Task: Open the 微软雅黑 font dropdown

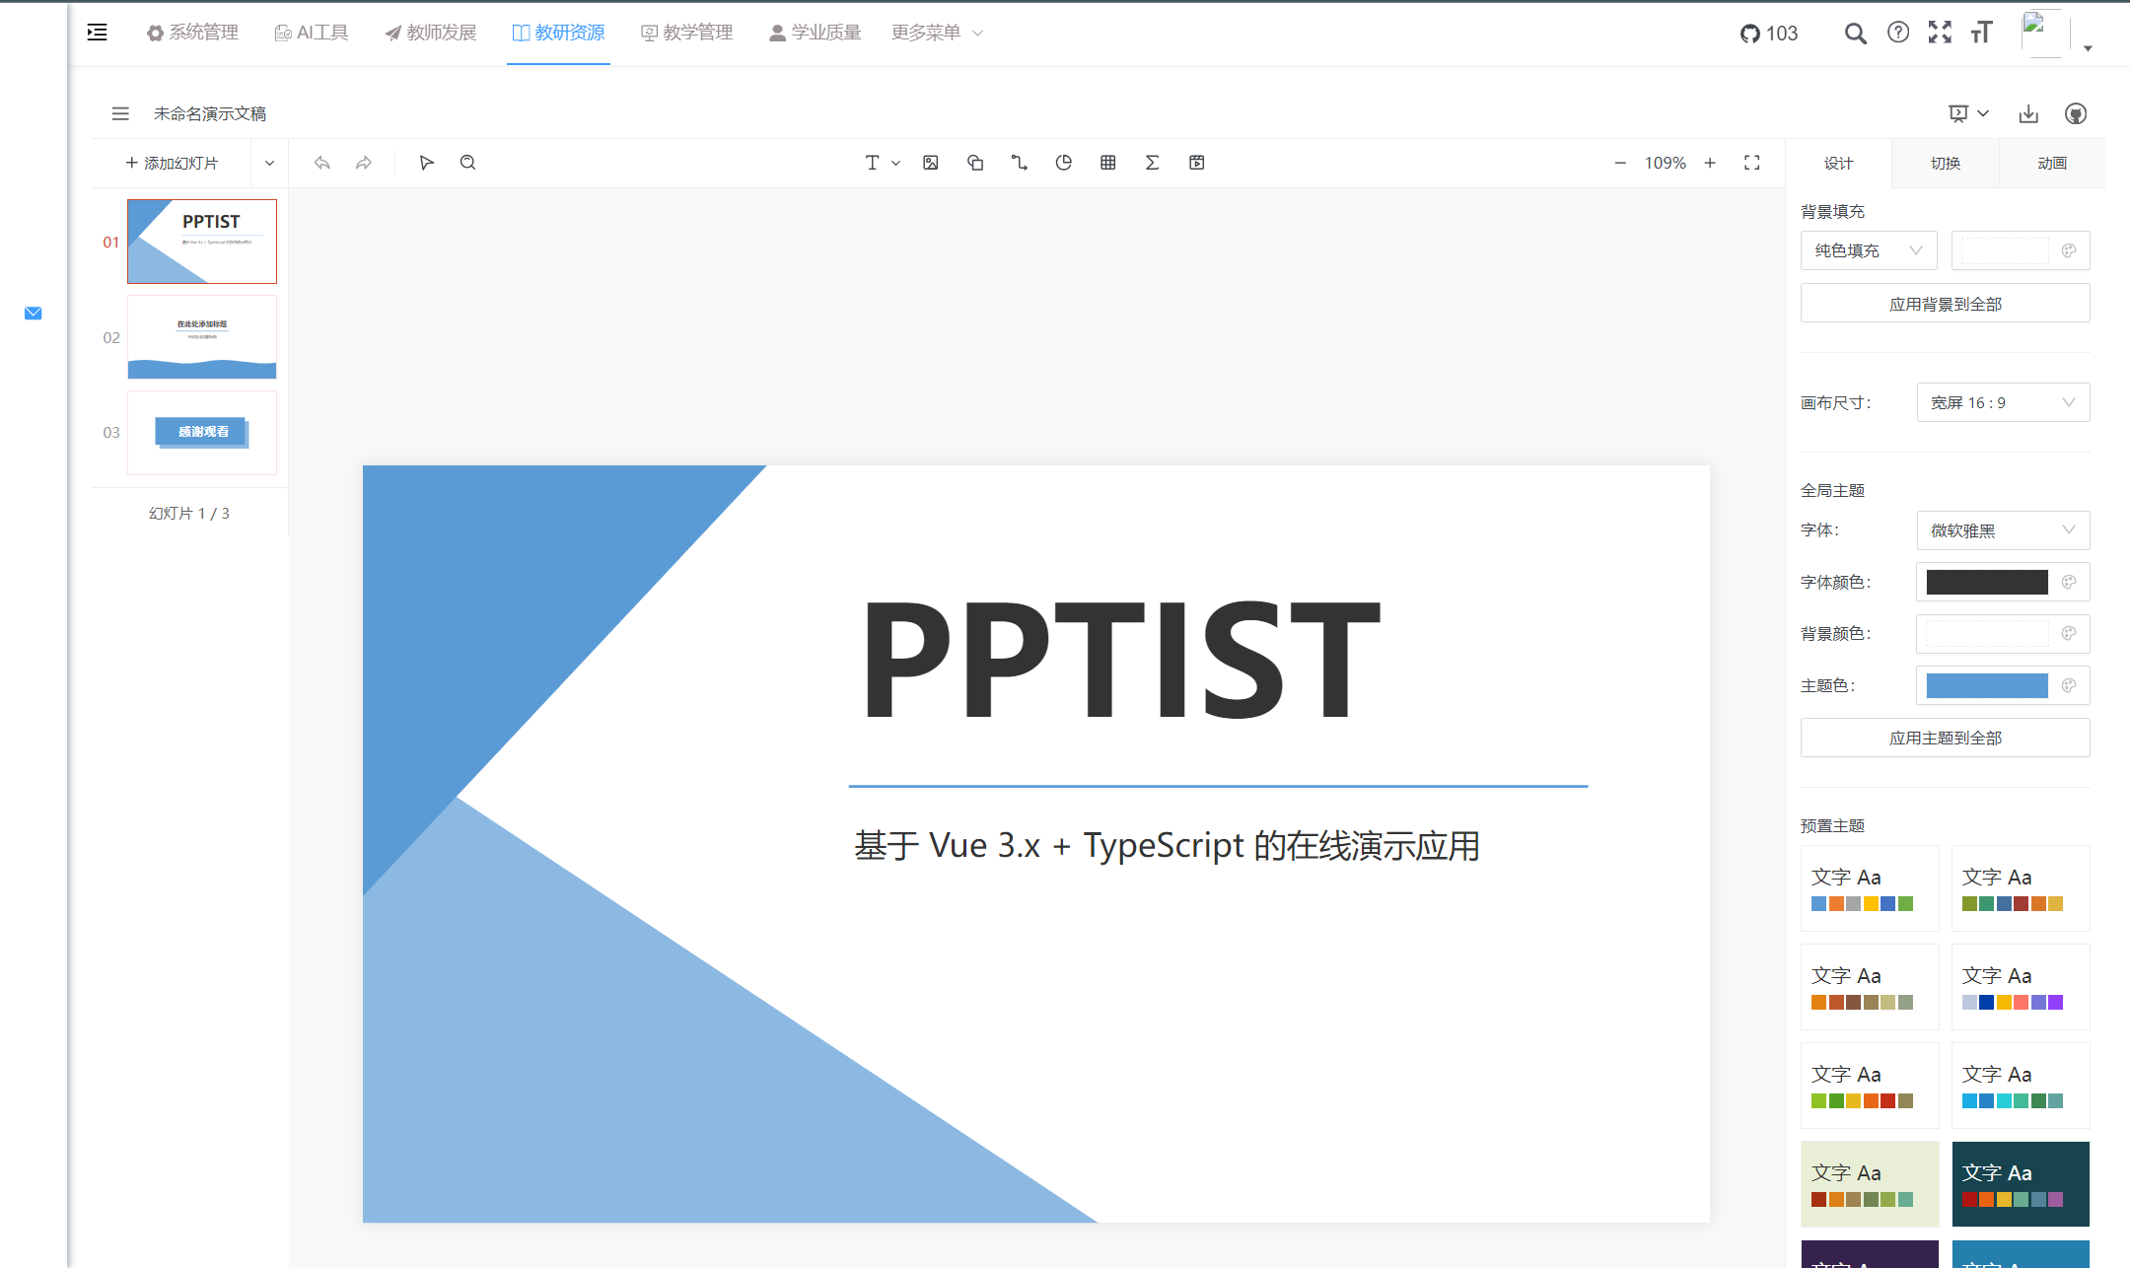Action: 2003,530
